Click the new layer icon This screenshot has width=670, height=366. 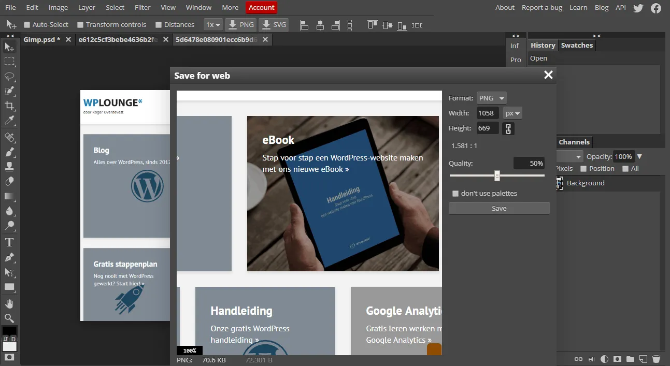(x=643, y=359)
